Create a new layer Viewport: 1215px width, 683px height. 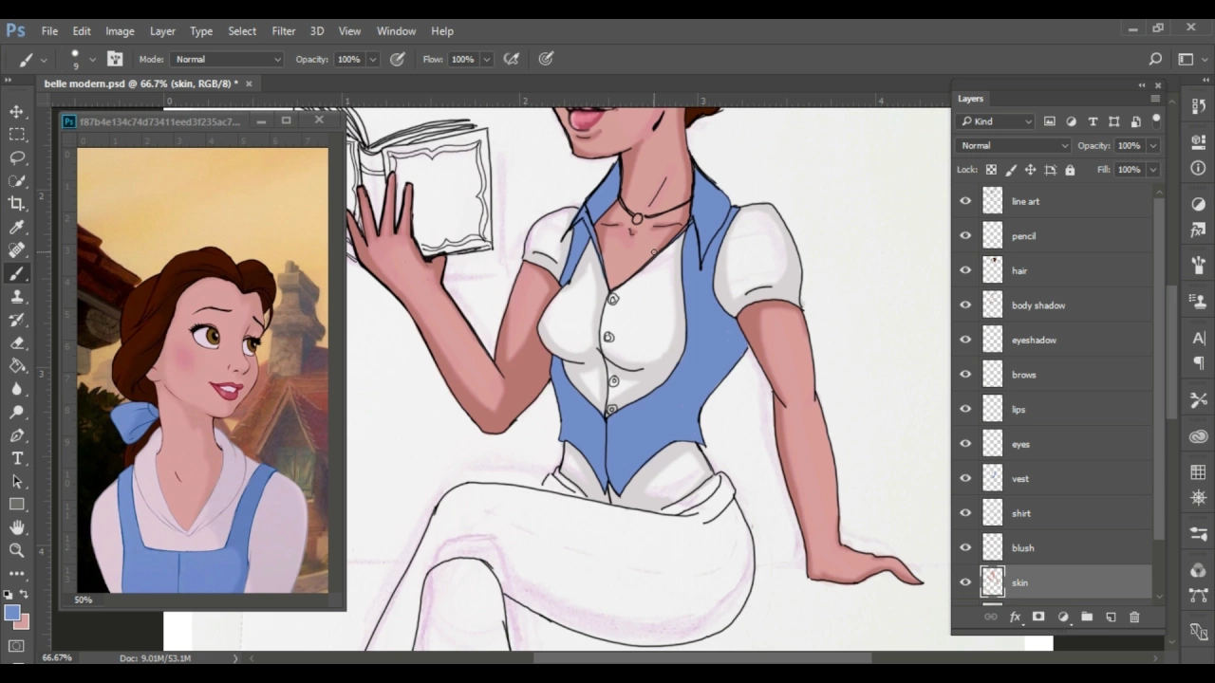point(1111,617)
